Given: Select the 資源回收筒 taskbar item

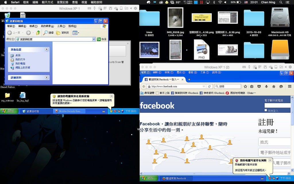Looking at the screenshot, I should coord(36,111).
